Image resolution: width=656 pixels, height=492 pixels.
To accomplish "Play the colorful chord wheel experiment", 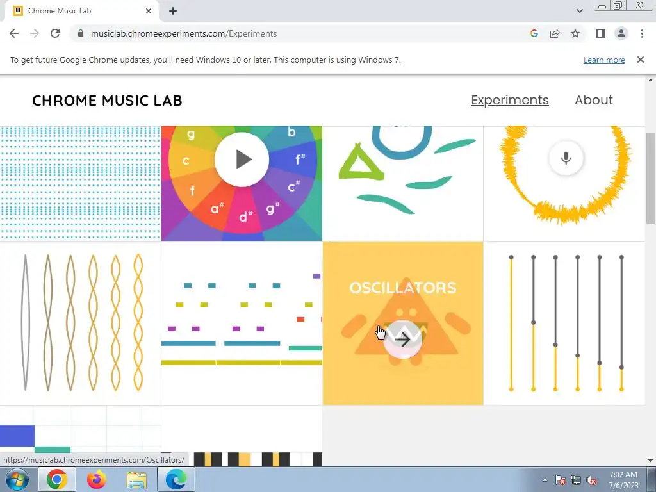I will tap(242, 160).
